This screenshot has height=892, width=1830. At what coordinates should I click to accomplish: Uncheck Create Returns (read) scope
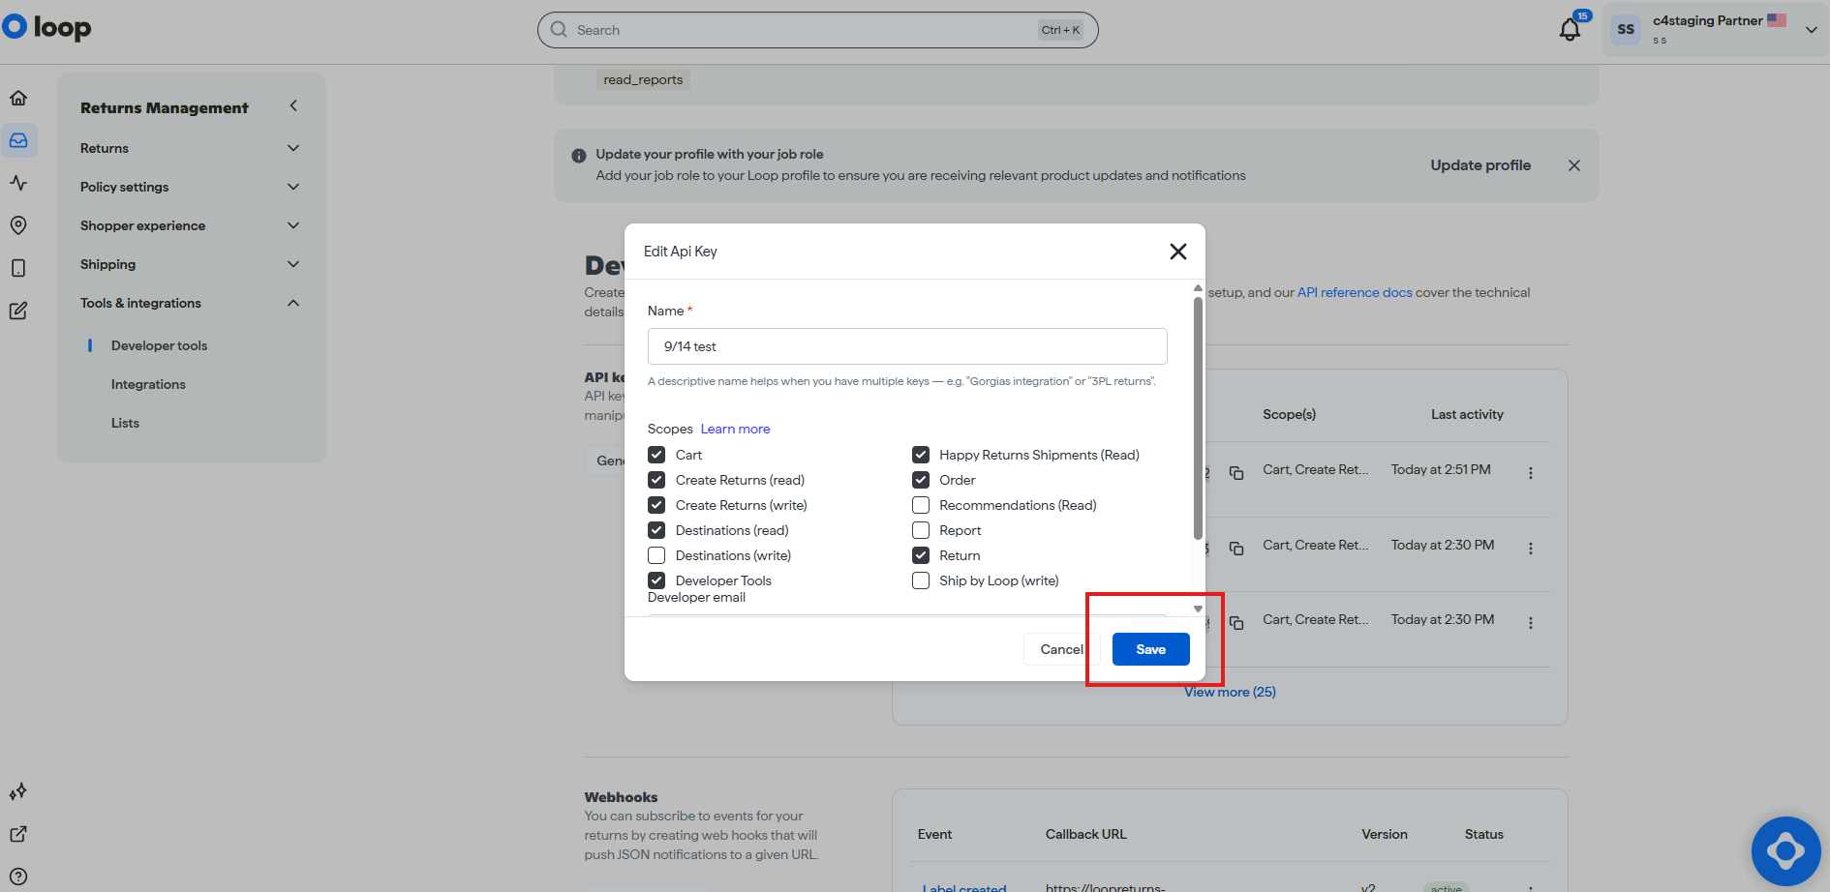[656, 480]
